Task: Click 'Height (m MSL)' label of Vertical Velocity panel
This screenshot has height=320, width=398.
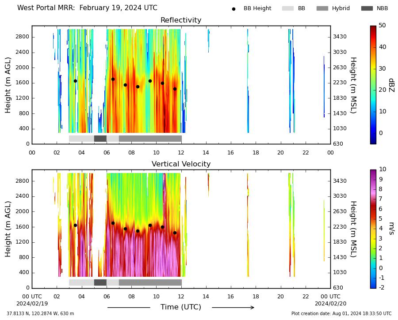Action: click(x=353, y=229)
